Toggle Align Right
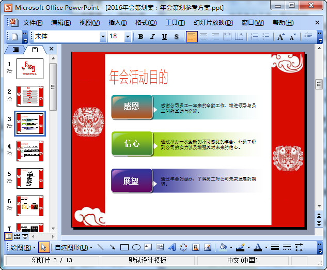The height and width of the screenshot is (270, 327). [x=215, y=37]
